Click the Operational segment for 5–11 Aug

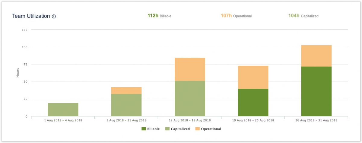tap(126, 91)
